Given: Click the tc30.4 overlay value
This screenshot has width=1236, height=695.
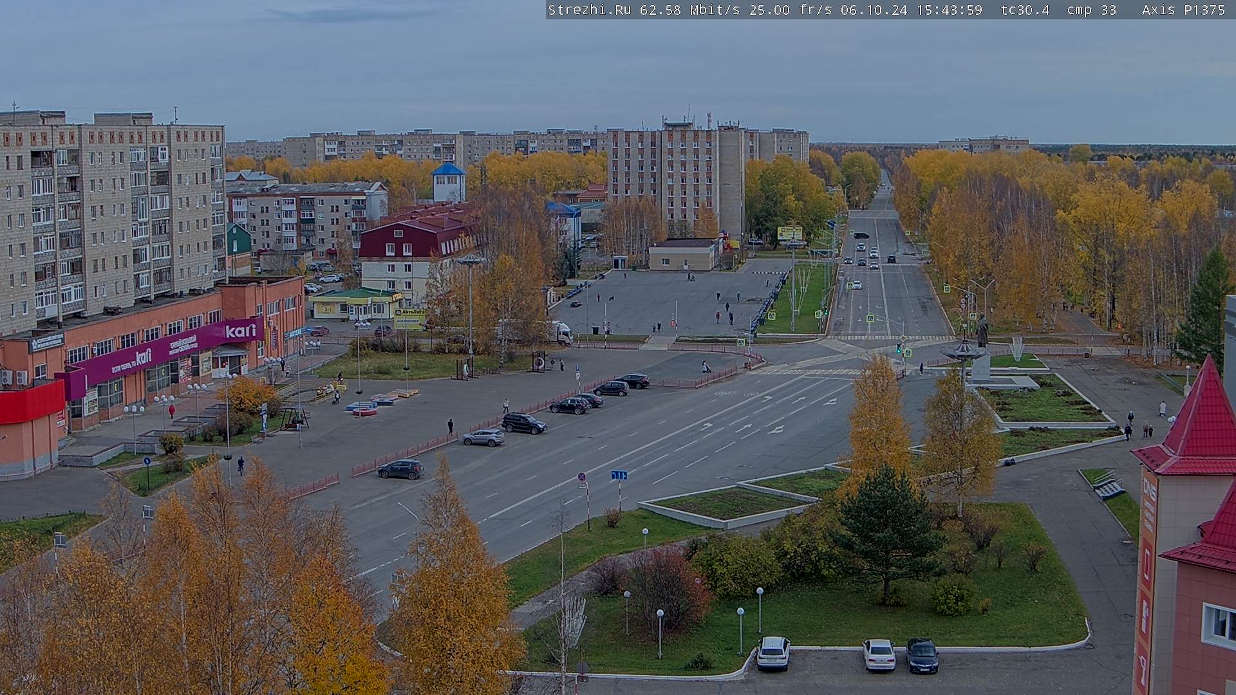Looking at the screenshot, I should point(1025,10).
